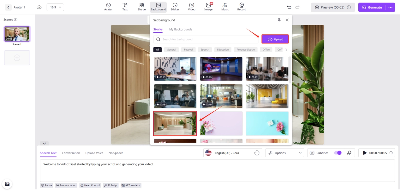
Task: Select the Sticker tool icon
Action: [175, 7]
